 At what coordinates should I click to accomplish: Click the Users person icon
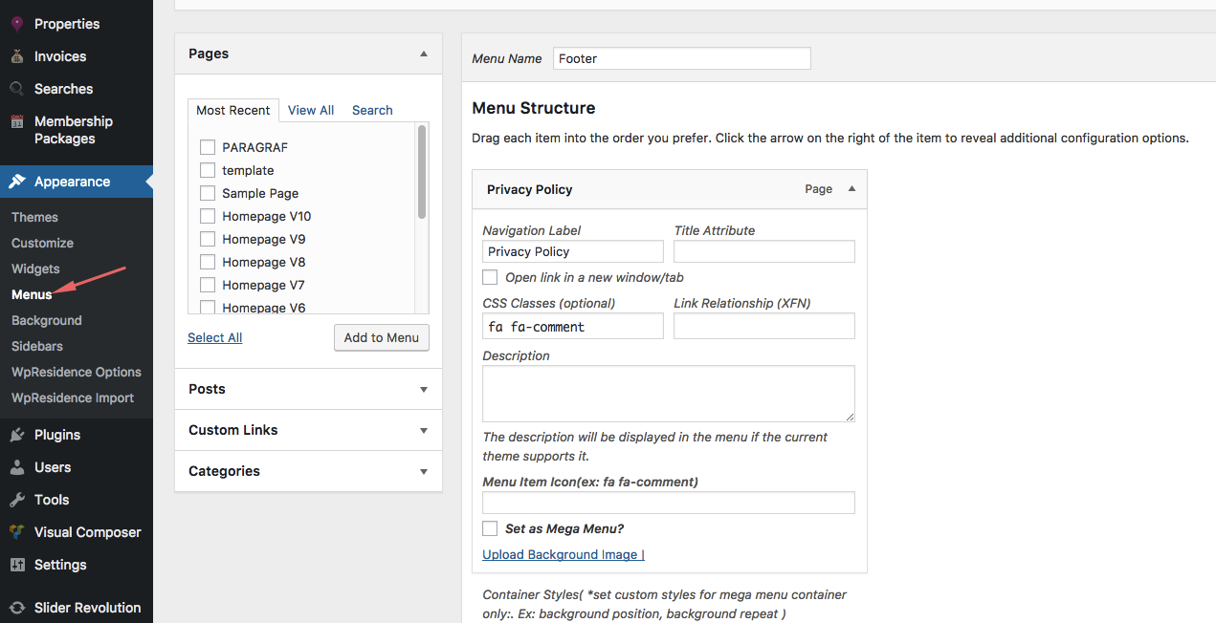[x=17, y=467]
